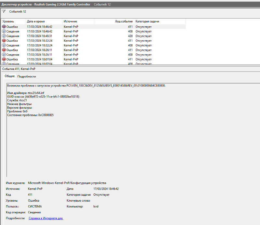
Task: Open the Общие tab
Action: 9,76
